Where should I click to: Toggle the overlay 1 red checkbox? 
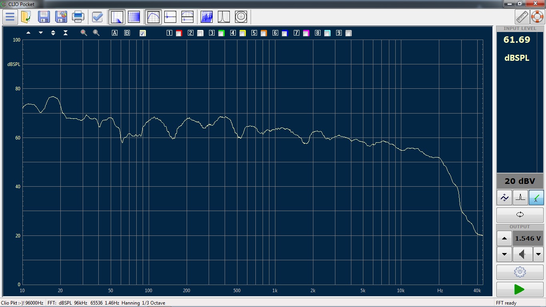[x=179, y=33]
